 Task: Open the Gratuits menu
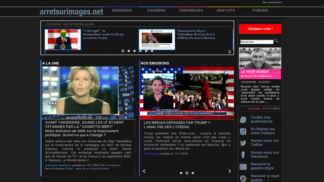tap(226, 11)
